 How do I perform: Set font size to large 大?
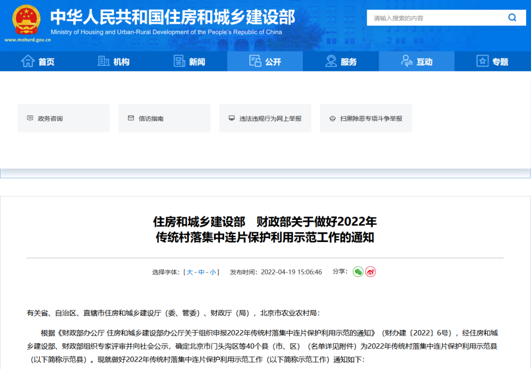pos(190,272)
